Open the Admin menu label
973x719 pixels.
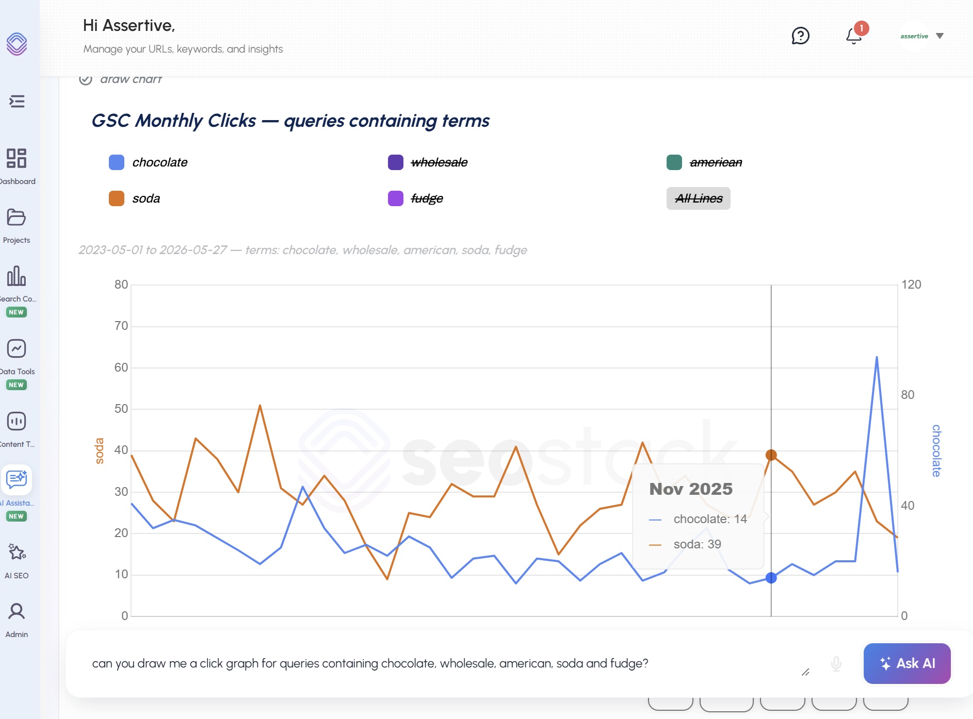(x=17, y=634)
